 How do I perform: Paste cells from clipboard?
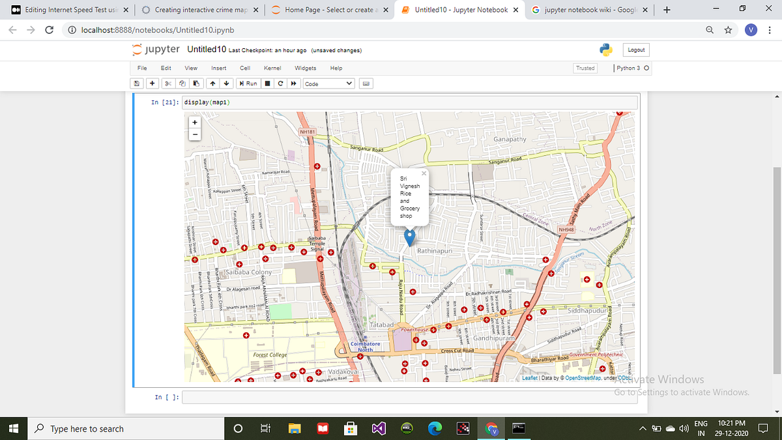tap(196, 83)
